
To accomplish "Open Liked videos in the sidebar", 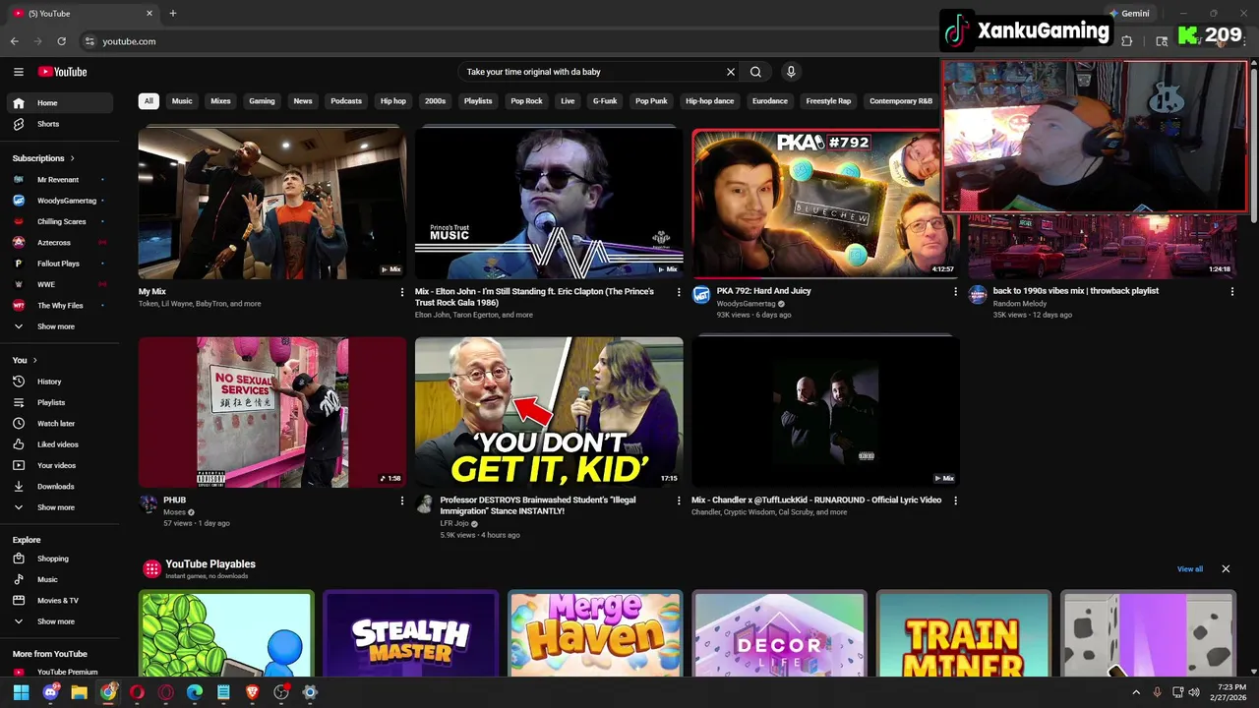I will point(59,444).
